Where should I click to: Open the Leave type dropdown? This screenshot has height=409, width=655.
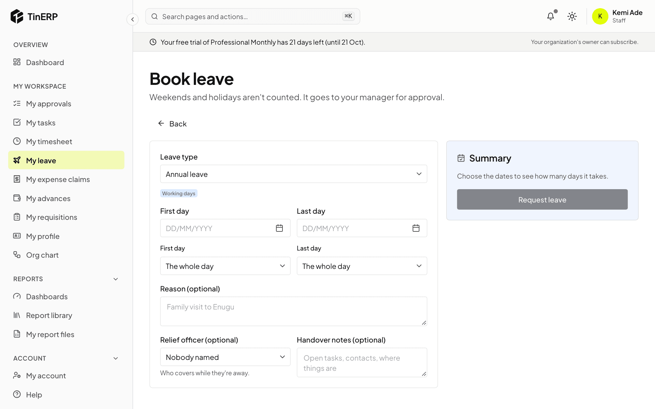tap(293, 174)
